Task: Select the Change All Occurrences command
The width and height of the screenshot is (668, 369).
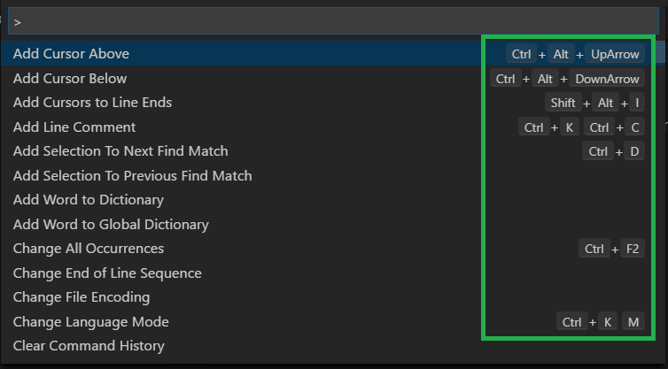Action: click(x=89, y=249)
